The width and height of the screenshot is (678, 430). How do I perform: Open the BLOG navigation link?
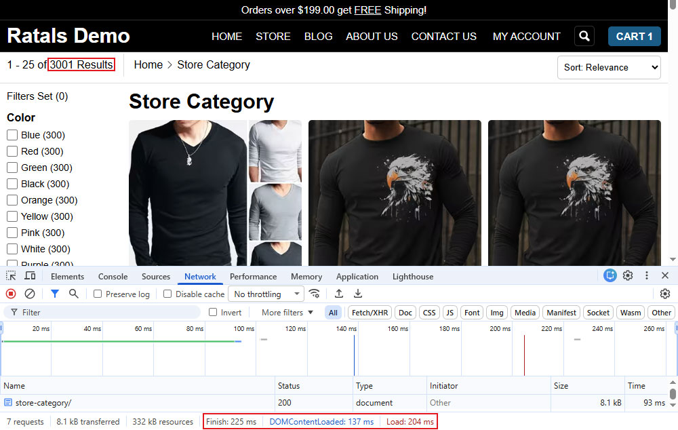tap(318, 37)
